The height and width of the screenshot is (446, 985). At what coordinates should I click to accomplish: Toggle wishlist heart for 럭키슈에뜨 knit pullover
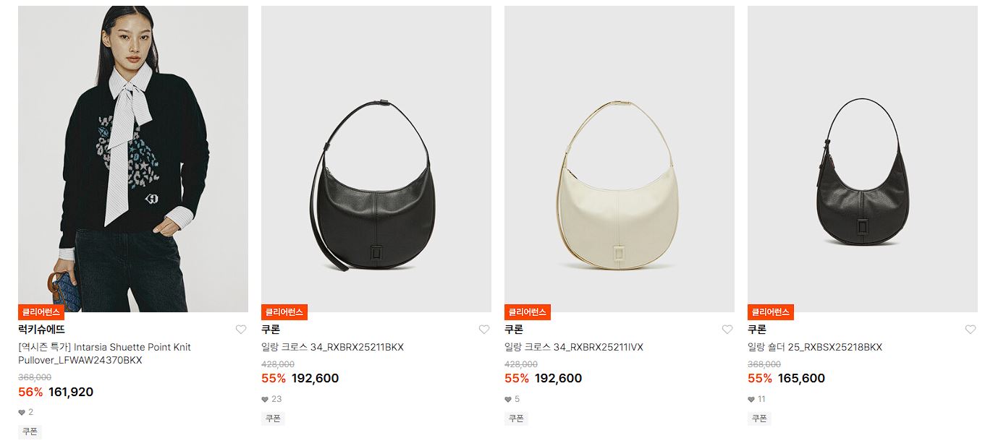(241, 330)
